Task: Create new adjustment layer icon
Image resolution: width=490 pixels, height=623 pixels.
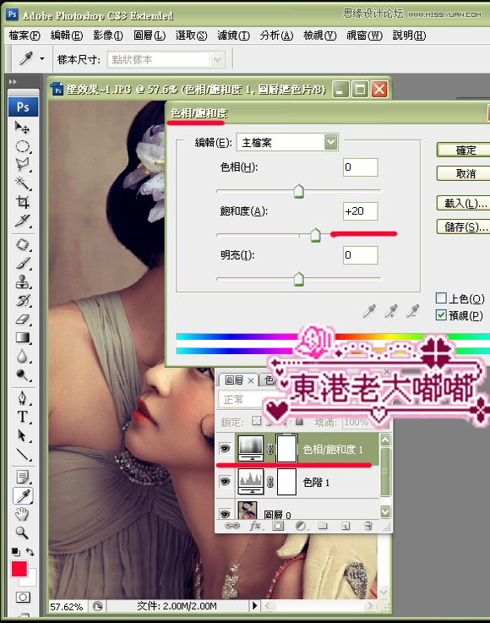Action: coord(301,526)
